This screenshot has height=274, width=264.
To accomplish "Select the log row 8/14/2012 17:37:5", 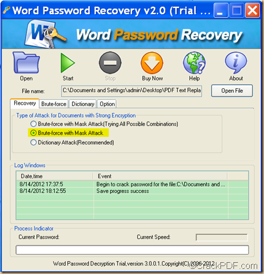I will (133, 184).
